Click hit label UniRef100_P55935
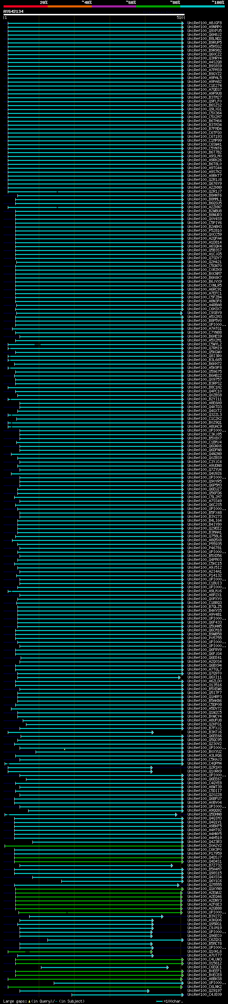Image resolution: width=228 pixels, height=1004 pixels. click(x=204, y=544)
